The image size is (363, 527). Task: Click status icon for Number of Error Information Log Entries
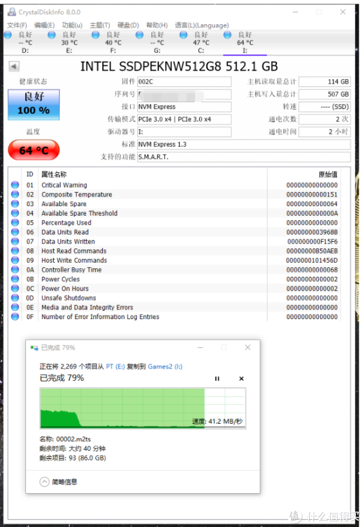tap(15, 317)
